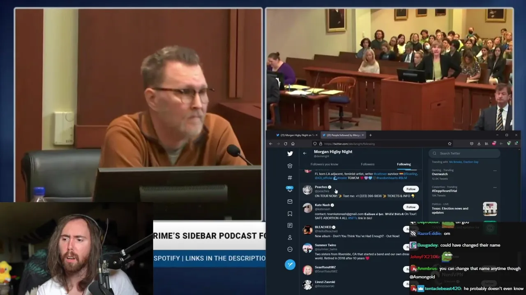Switch to the Followers tab
The image size is (526, 295).
point(367,164)
